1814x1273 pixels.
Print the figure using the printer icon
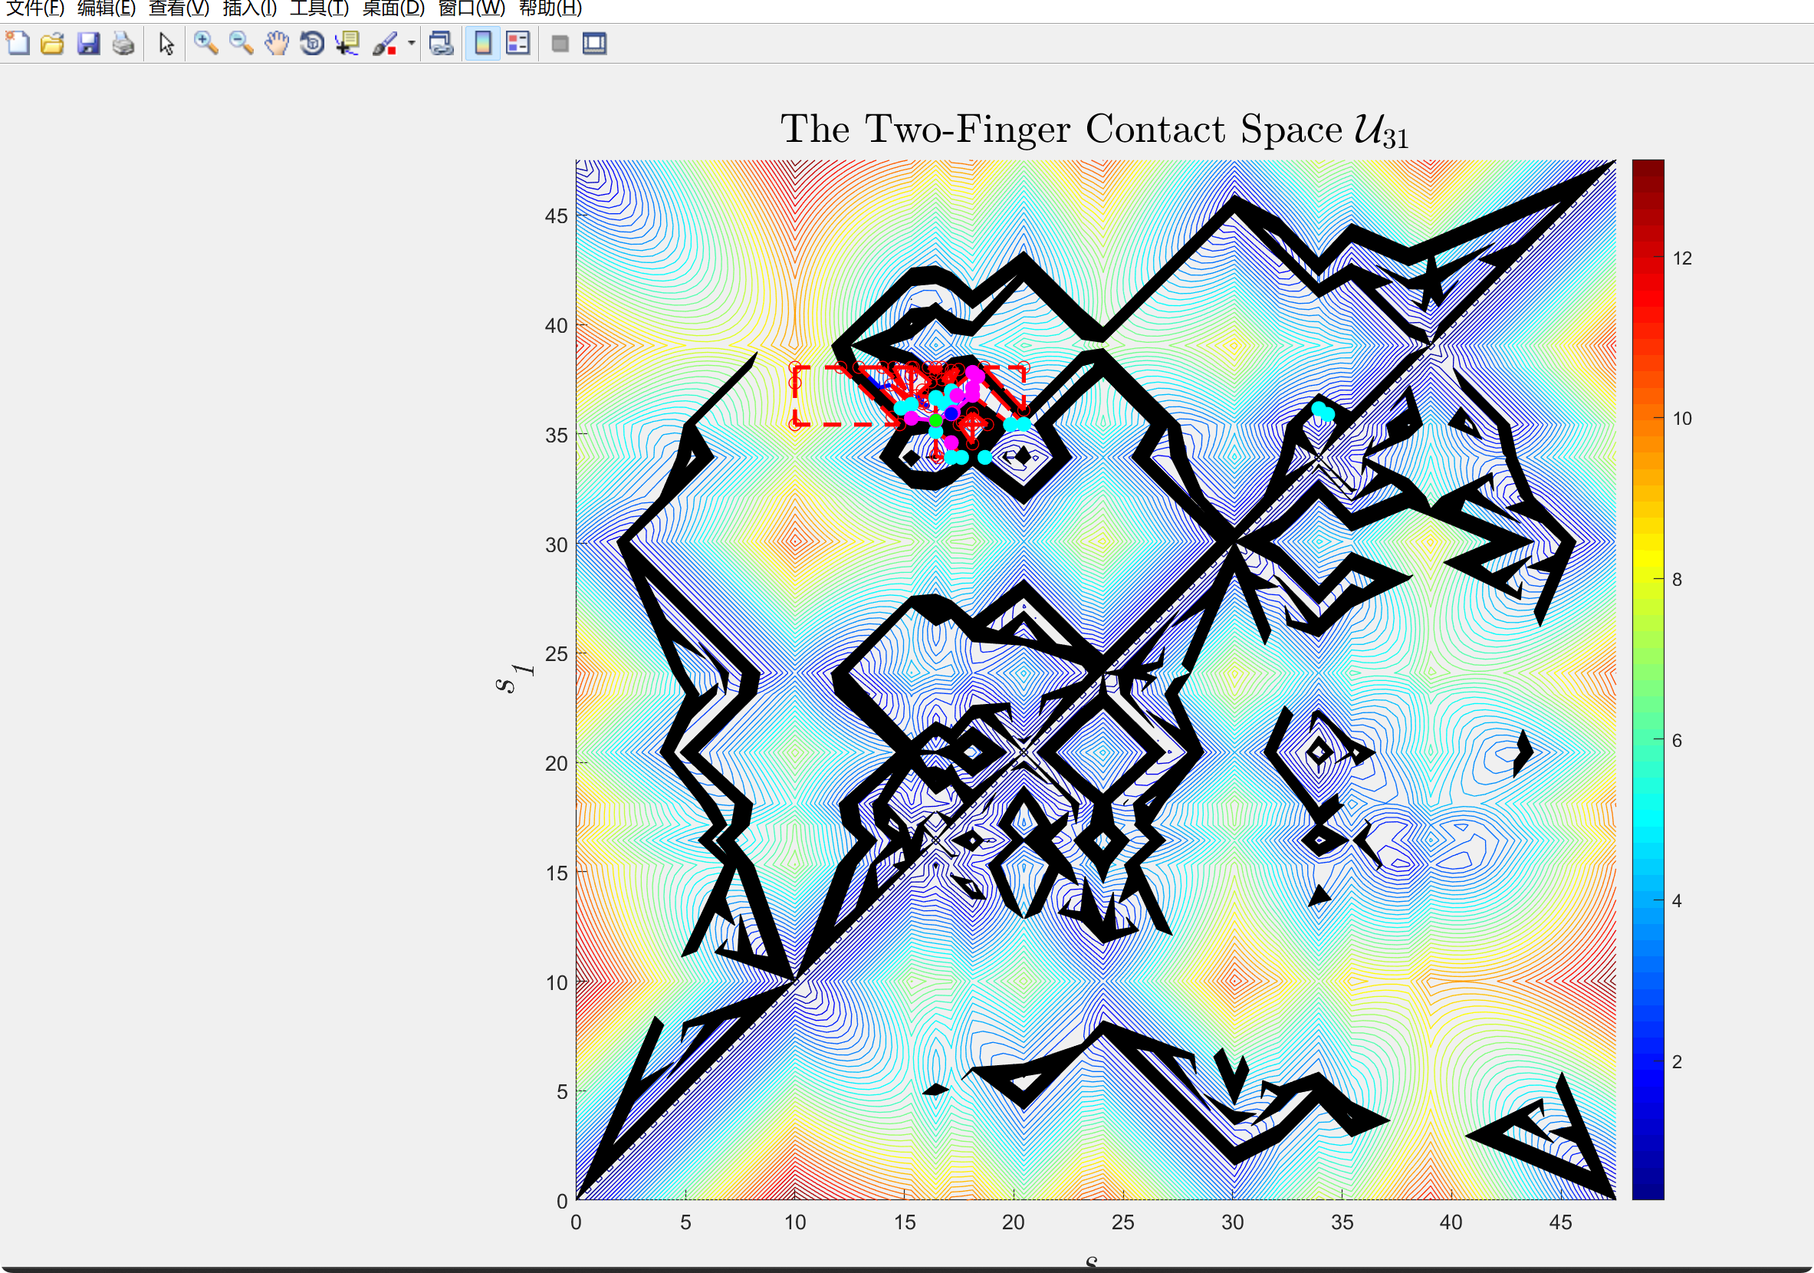(123, 44)
